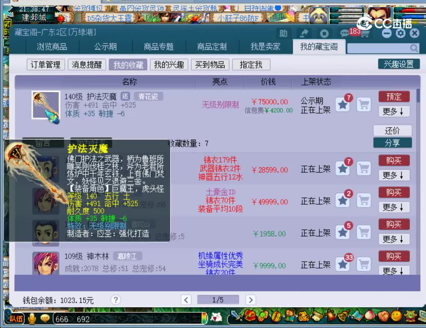Open the 我的兴趣 sub-tab
The width and height of the screenshot is (426, 328).
[169, 64]
